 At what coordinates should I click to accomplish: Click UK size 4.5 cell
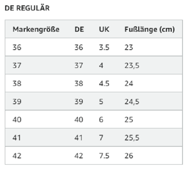click(104, 84)
